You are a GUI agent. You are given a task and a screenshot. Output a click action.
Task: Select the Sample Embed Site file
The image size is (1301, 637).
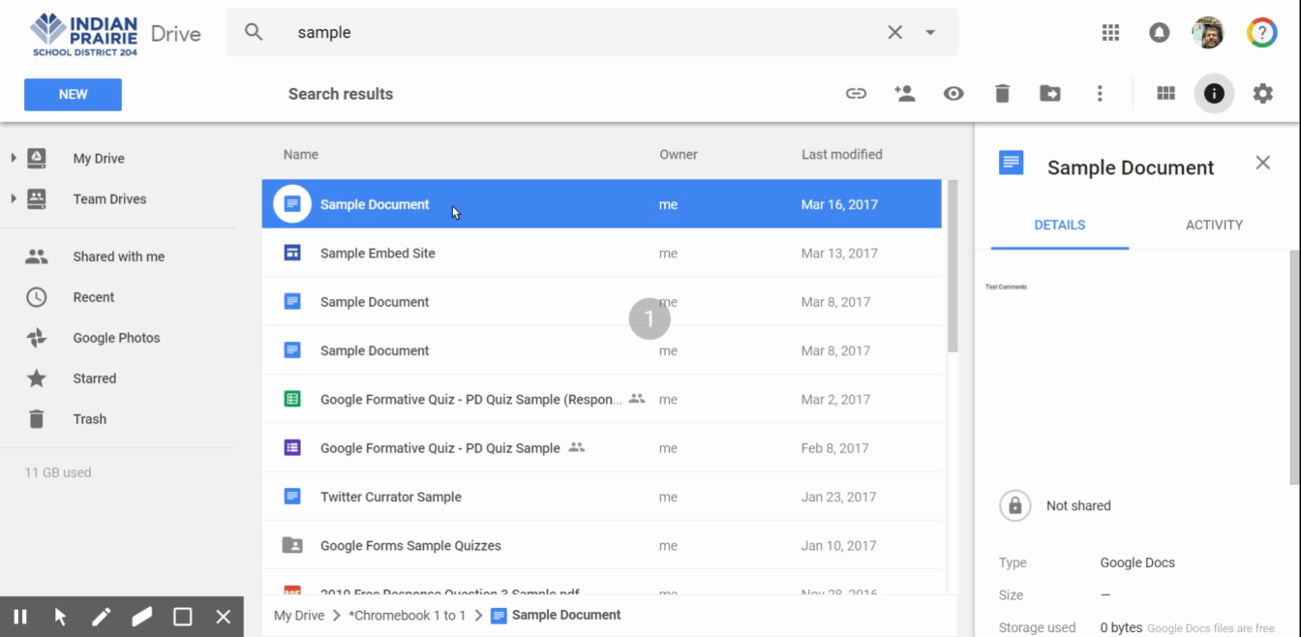click(601, 253)
